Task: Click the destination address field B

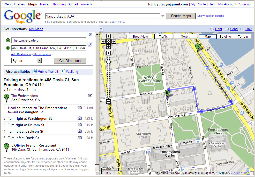Action: point(49,48)
